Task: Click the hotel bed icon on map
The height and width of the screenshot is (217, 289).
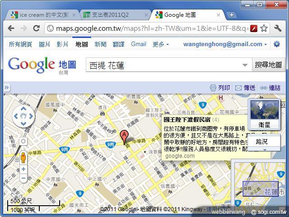Action: pyautogui.click(x=167, y=113)
